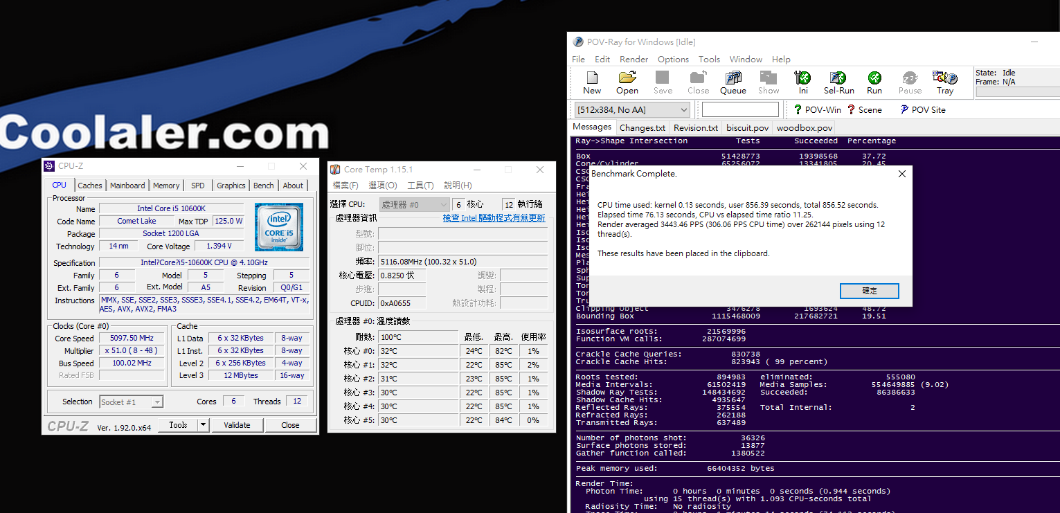The width and height of the screenshot is (1060, 513).
Task: Open the Window menu in POV-Ray
Action: pyautogui.click(x=746, y=60)
